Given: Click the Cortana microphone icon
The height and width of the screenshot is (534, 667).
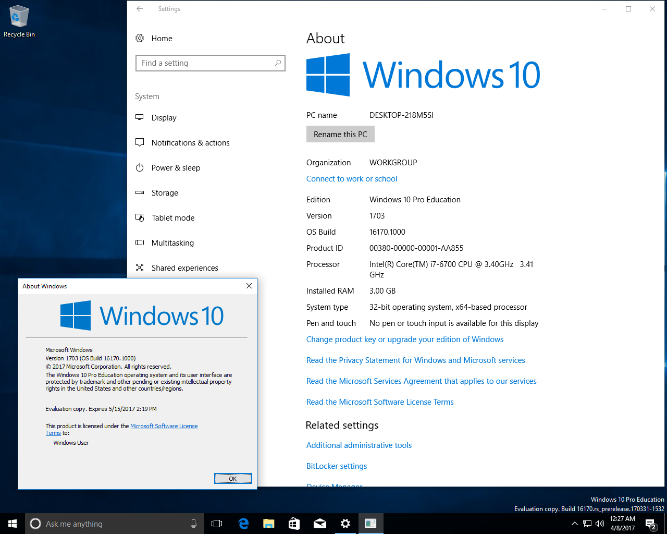Looking at the screenshot, I should click(194, 524).
